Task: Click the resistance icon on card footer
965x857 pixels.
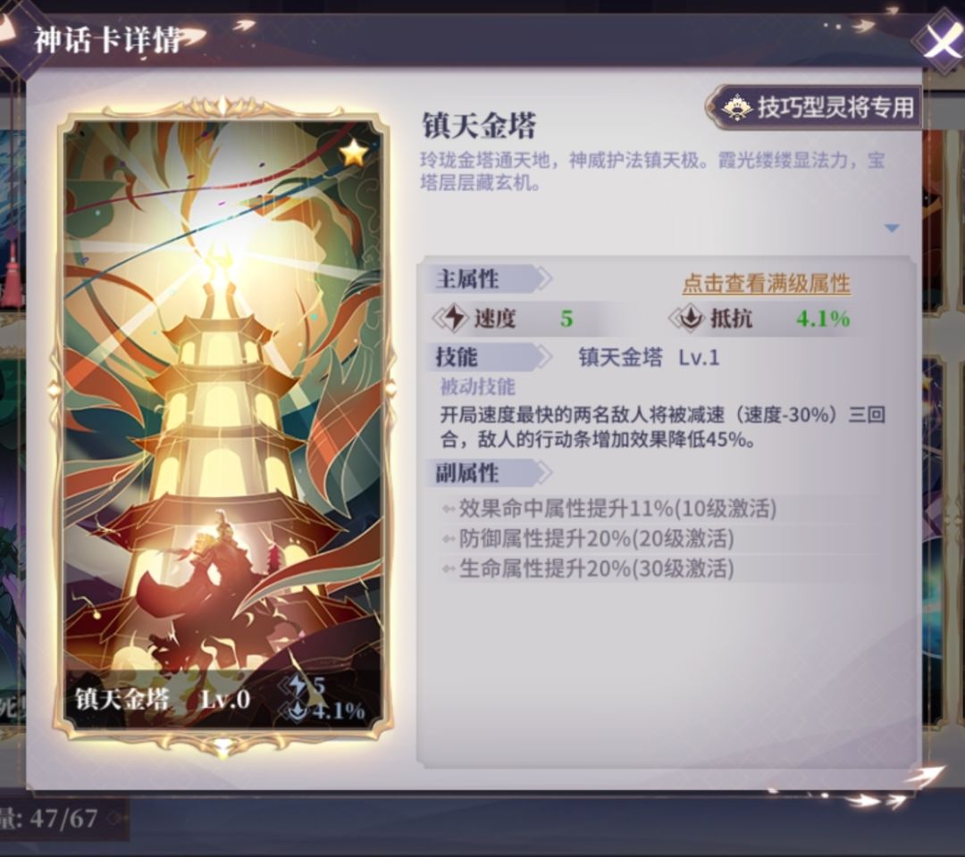Action: [x=297, y=711]
